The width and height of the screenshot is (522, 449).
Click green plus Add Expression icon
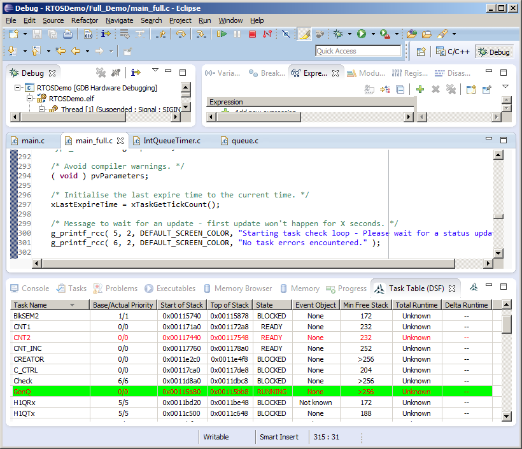point(420,89)
